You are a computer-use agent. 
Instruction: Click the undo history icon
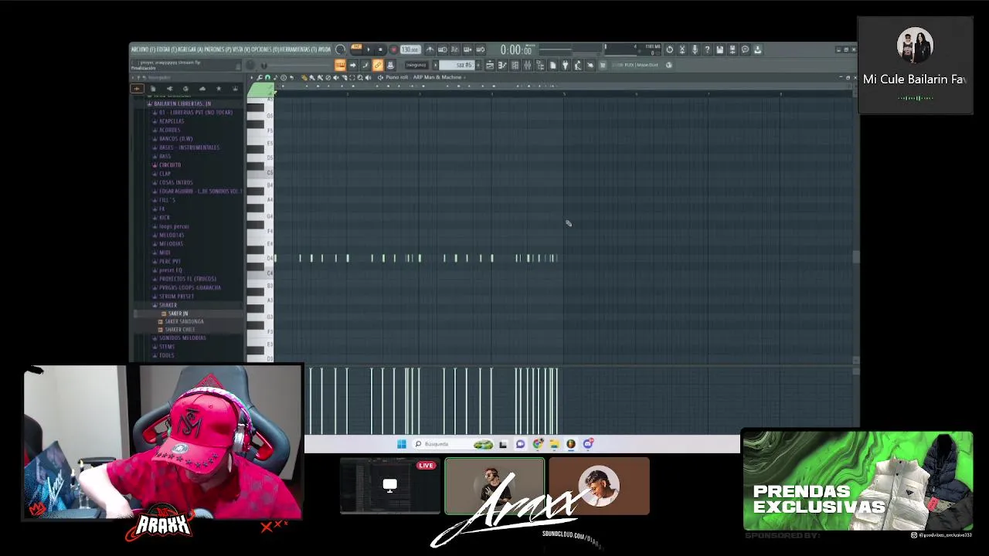669,49
